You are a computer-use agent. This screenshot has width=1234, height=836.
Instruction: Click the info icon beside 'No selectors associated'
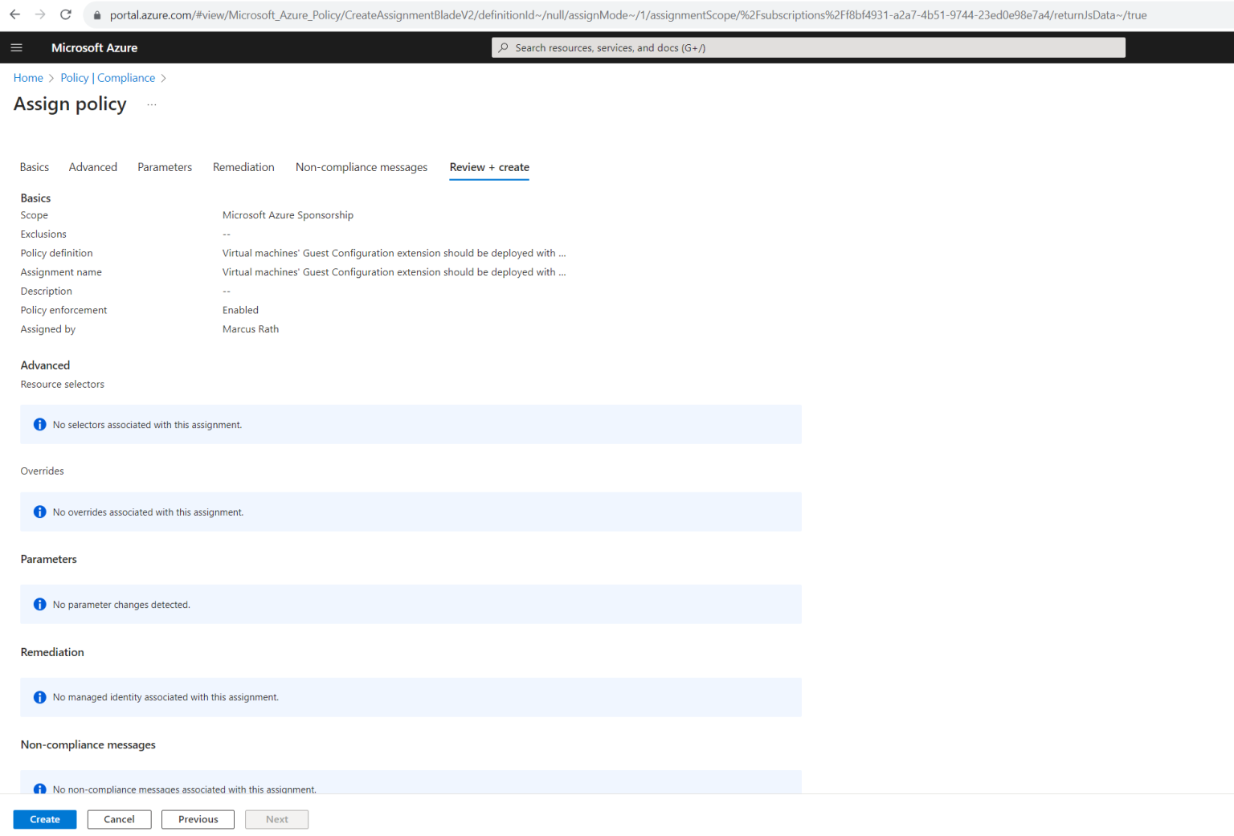(39, 424)
